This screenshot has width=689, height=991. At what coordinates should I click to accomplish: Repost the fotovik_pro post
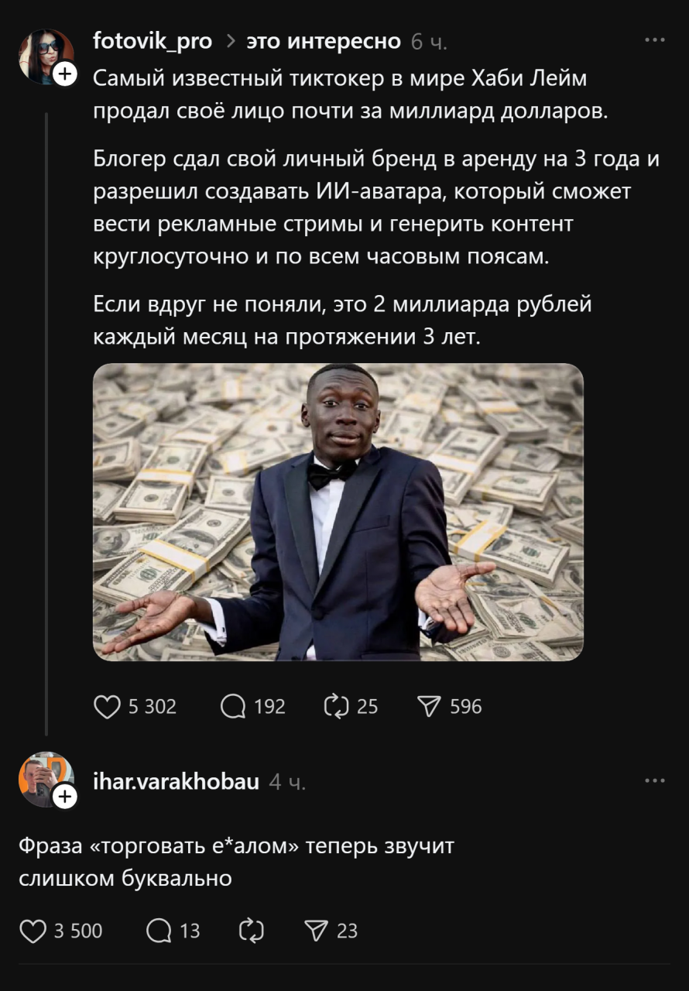[336, 706]
